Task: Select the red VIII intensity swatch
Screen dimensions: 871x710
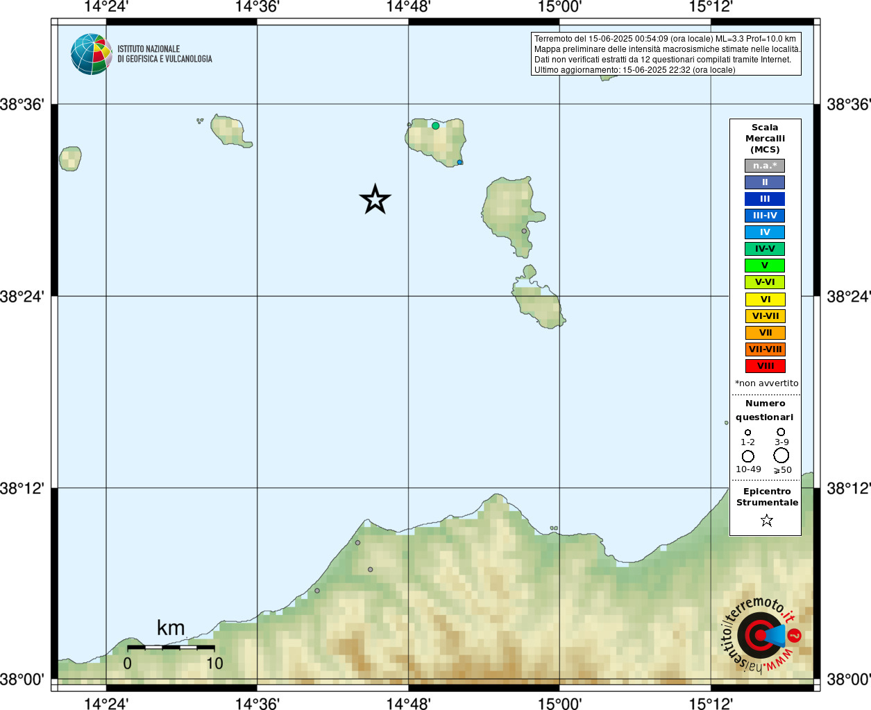Action: tap(766, 366)
